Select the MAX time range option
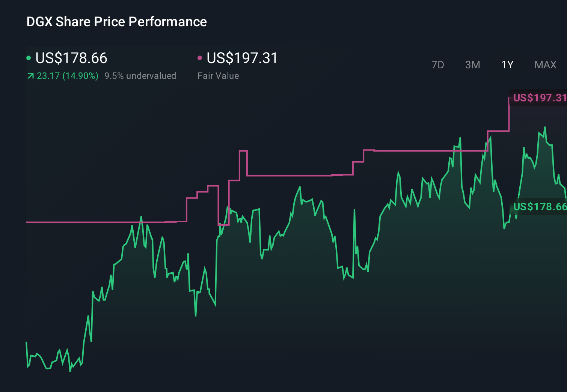 tap(545, 65)
